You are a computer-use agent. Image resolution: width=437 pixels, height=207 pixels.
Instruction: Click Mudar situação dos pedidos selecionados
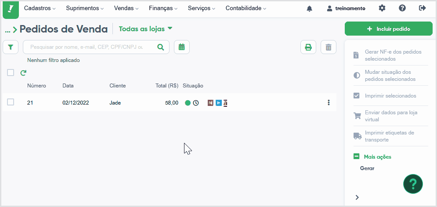click(390, 76)
